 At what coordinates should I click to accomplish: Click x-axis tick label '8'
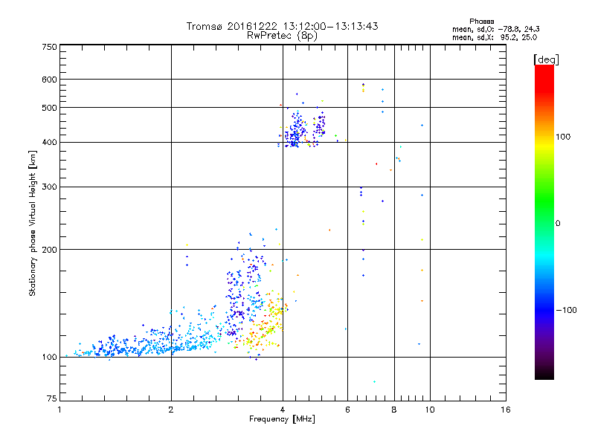[x=394, y=410]
